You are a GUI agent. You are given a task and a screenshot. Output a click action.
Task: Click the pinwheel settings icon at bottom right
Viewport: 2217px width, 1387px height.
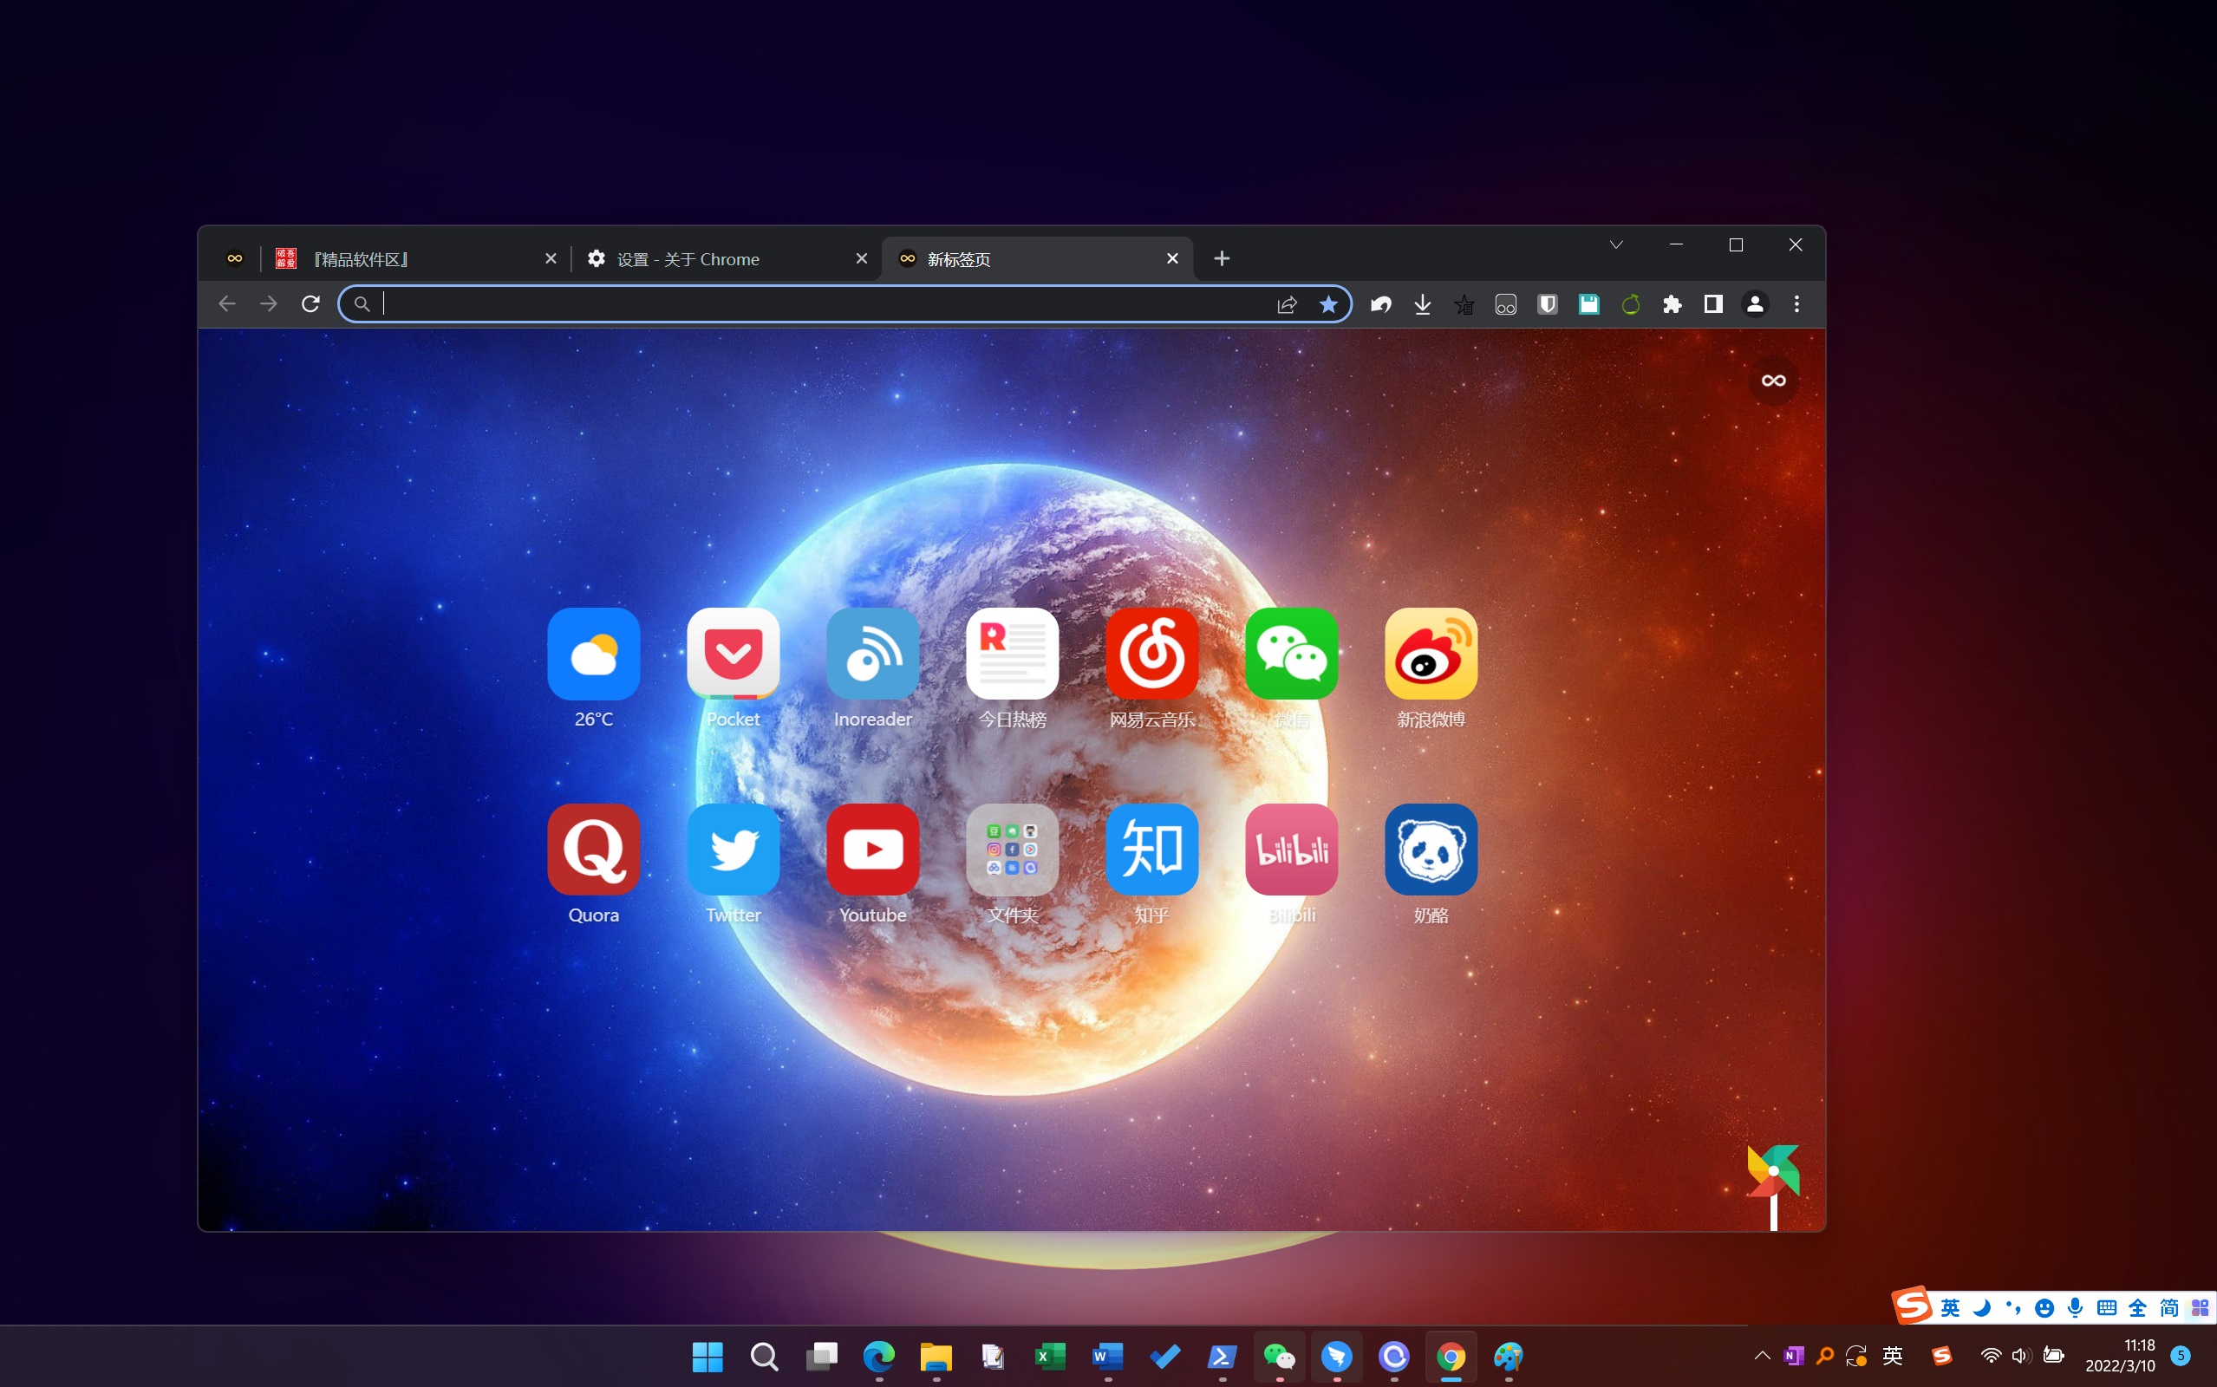(1772, 1171)
